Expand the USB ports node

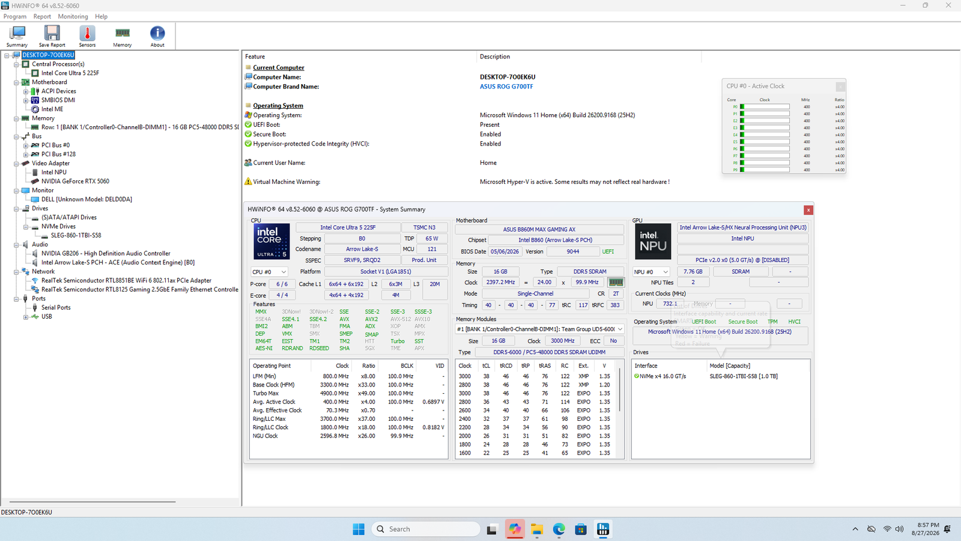(26, 317)
